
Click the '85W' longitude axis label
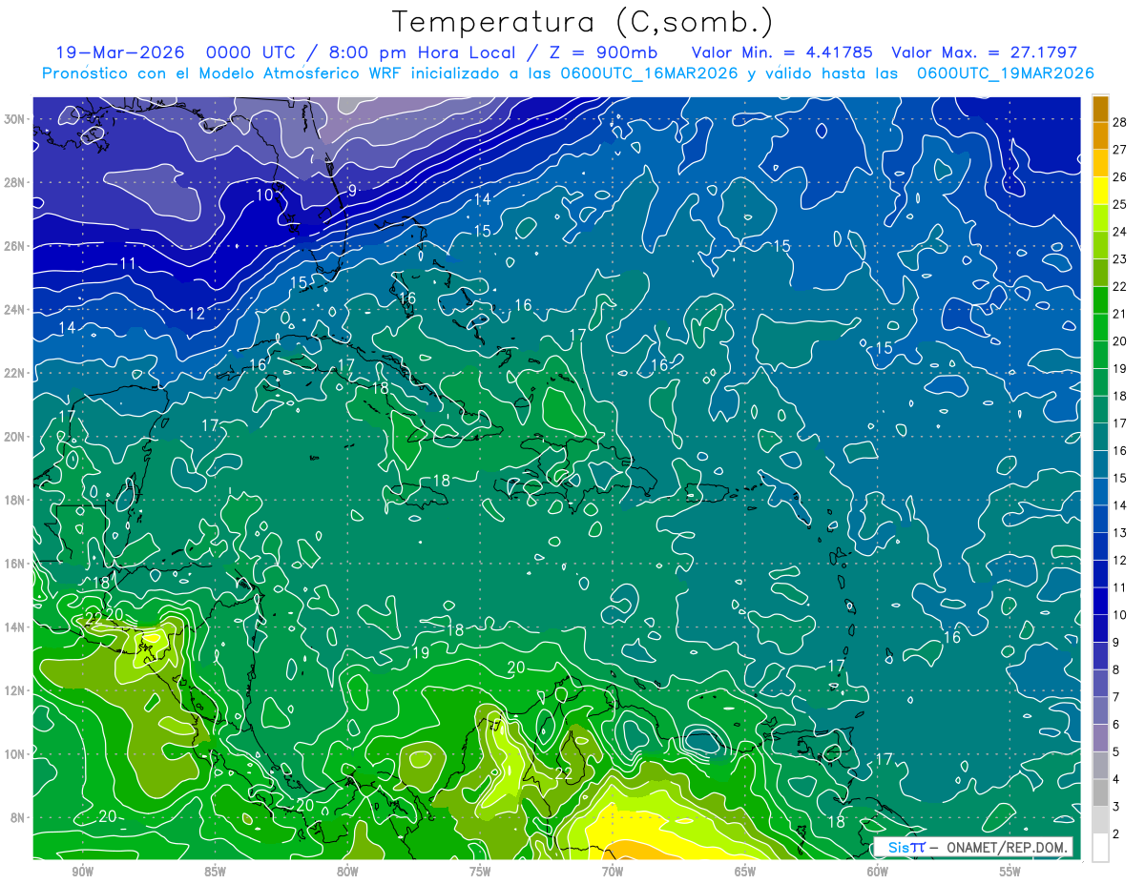(x=215, y=872)
